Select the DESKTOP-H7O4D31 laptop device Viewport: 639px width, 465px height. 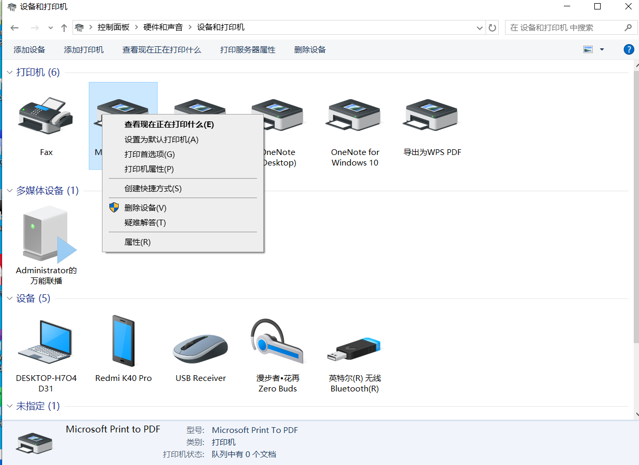click(x=46, y=342)
